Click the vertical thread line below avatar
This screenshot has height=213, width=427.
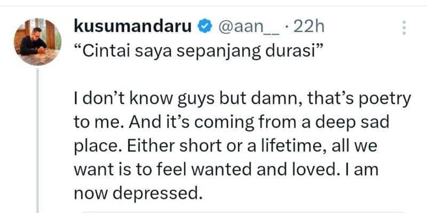[37, 138]
